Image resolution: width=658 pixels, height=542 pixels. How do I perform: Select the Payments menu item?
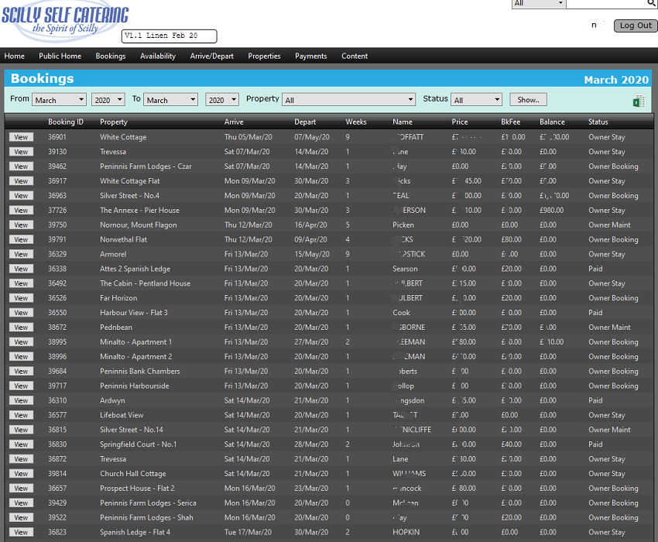coord(310,56)
